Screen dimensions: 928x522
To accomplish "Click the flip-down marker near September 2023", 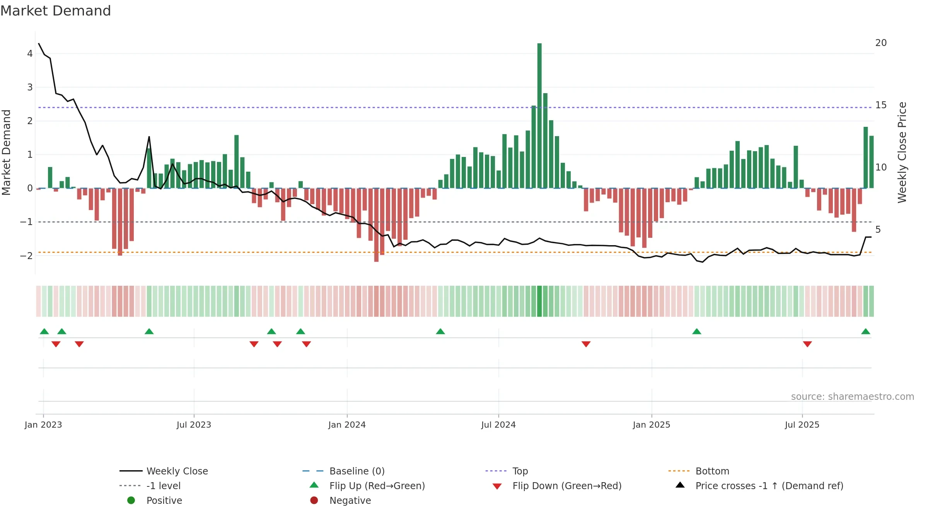I will (254, 344).
